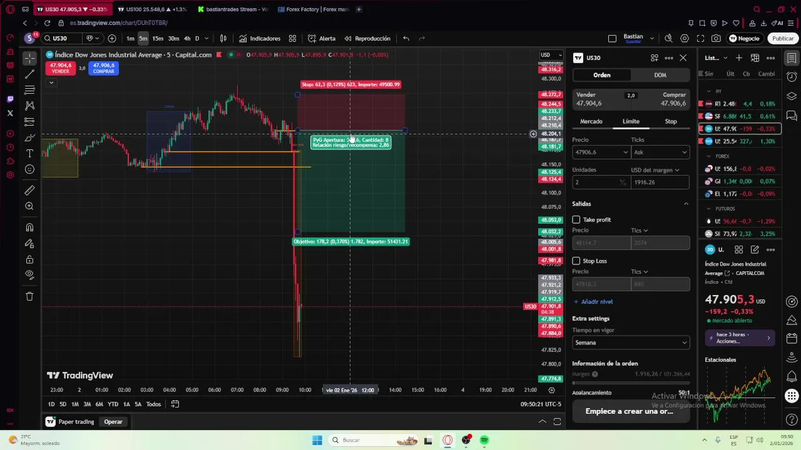Viewport: 801px width, 450px height.
Task: Open the emoji and icons tool
Action: [29, 169]
